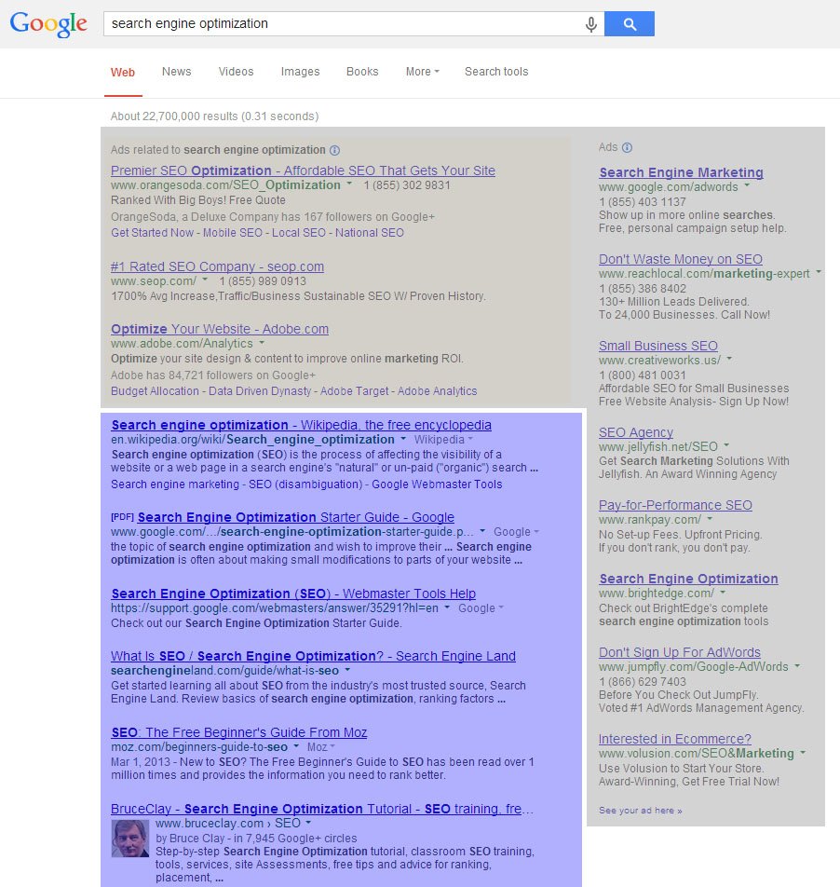Click the blue search magnifier button
This screenshot has height=887, width=840.
(x=630, y=24)
